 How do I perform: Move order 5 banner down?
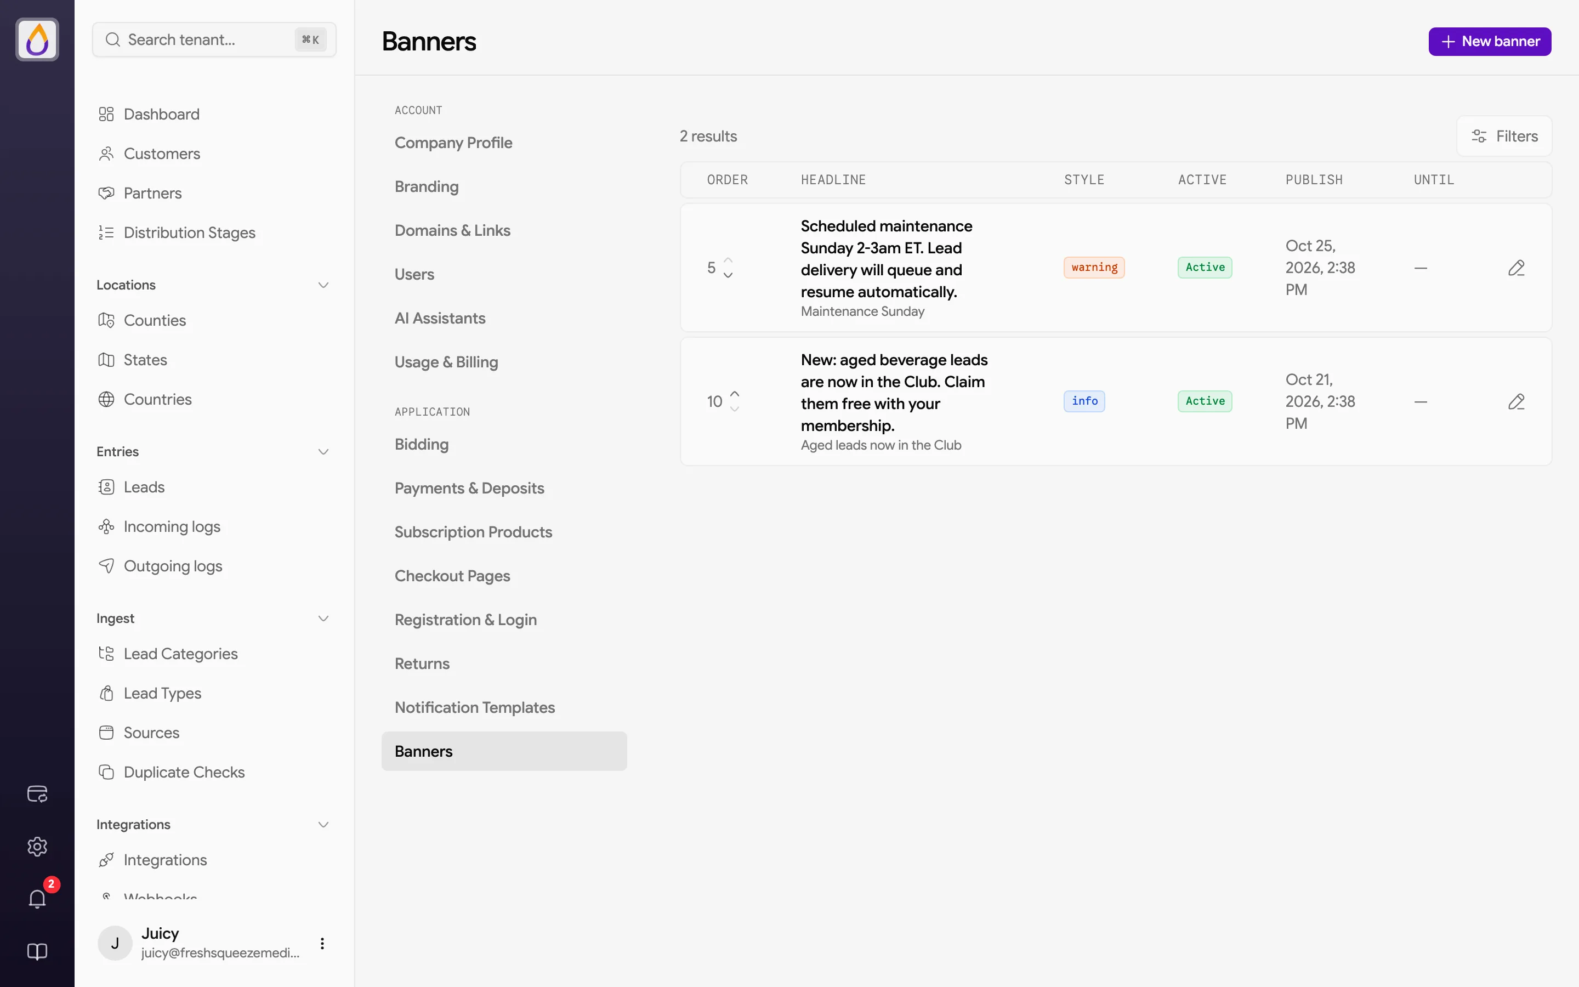[x=728, y=275]
